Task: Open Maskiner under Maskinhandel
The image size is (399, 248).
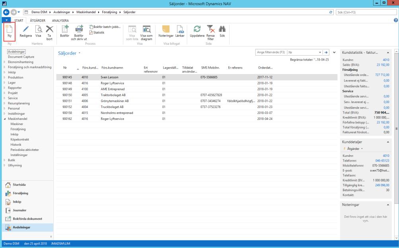Action: (17, 124)
